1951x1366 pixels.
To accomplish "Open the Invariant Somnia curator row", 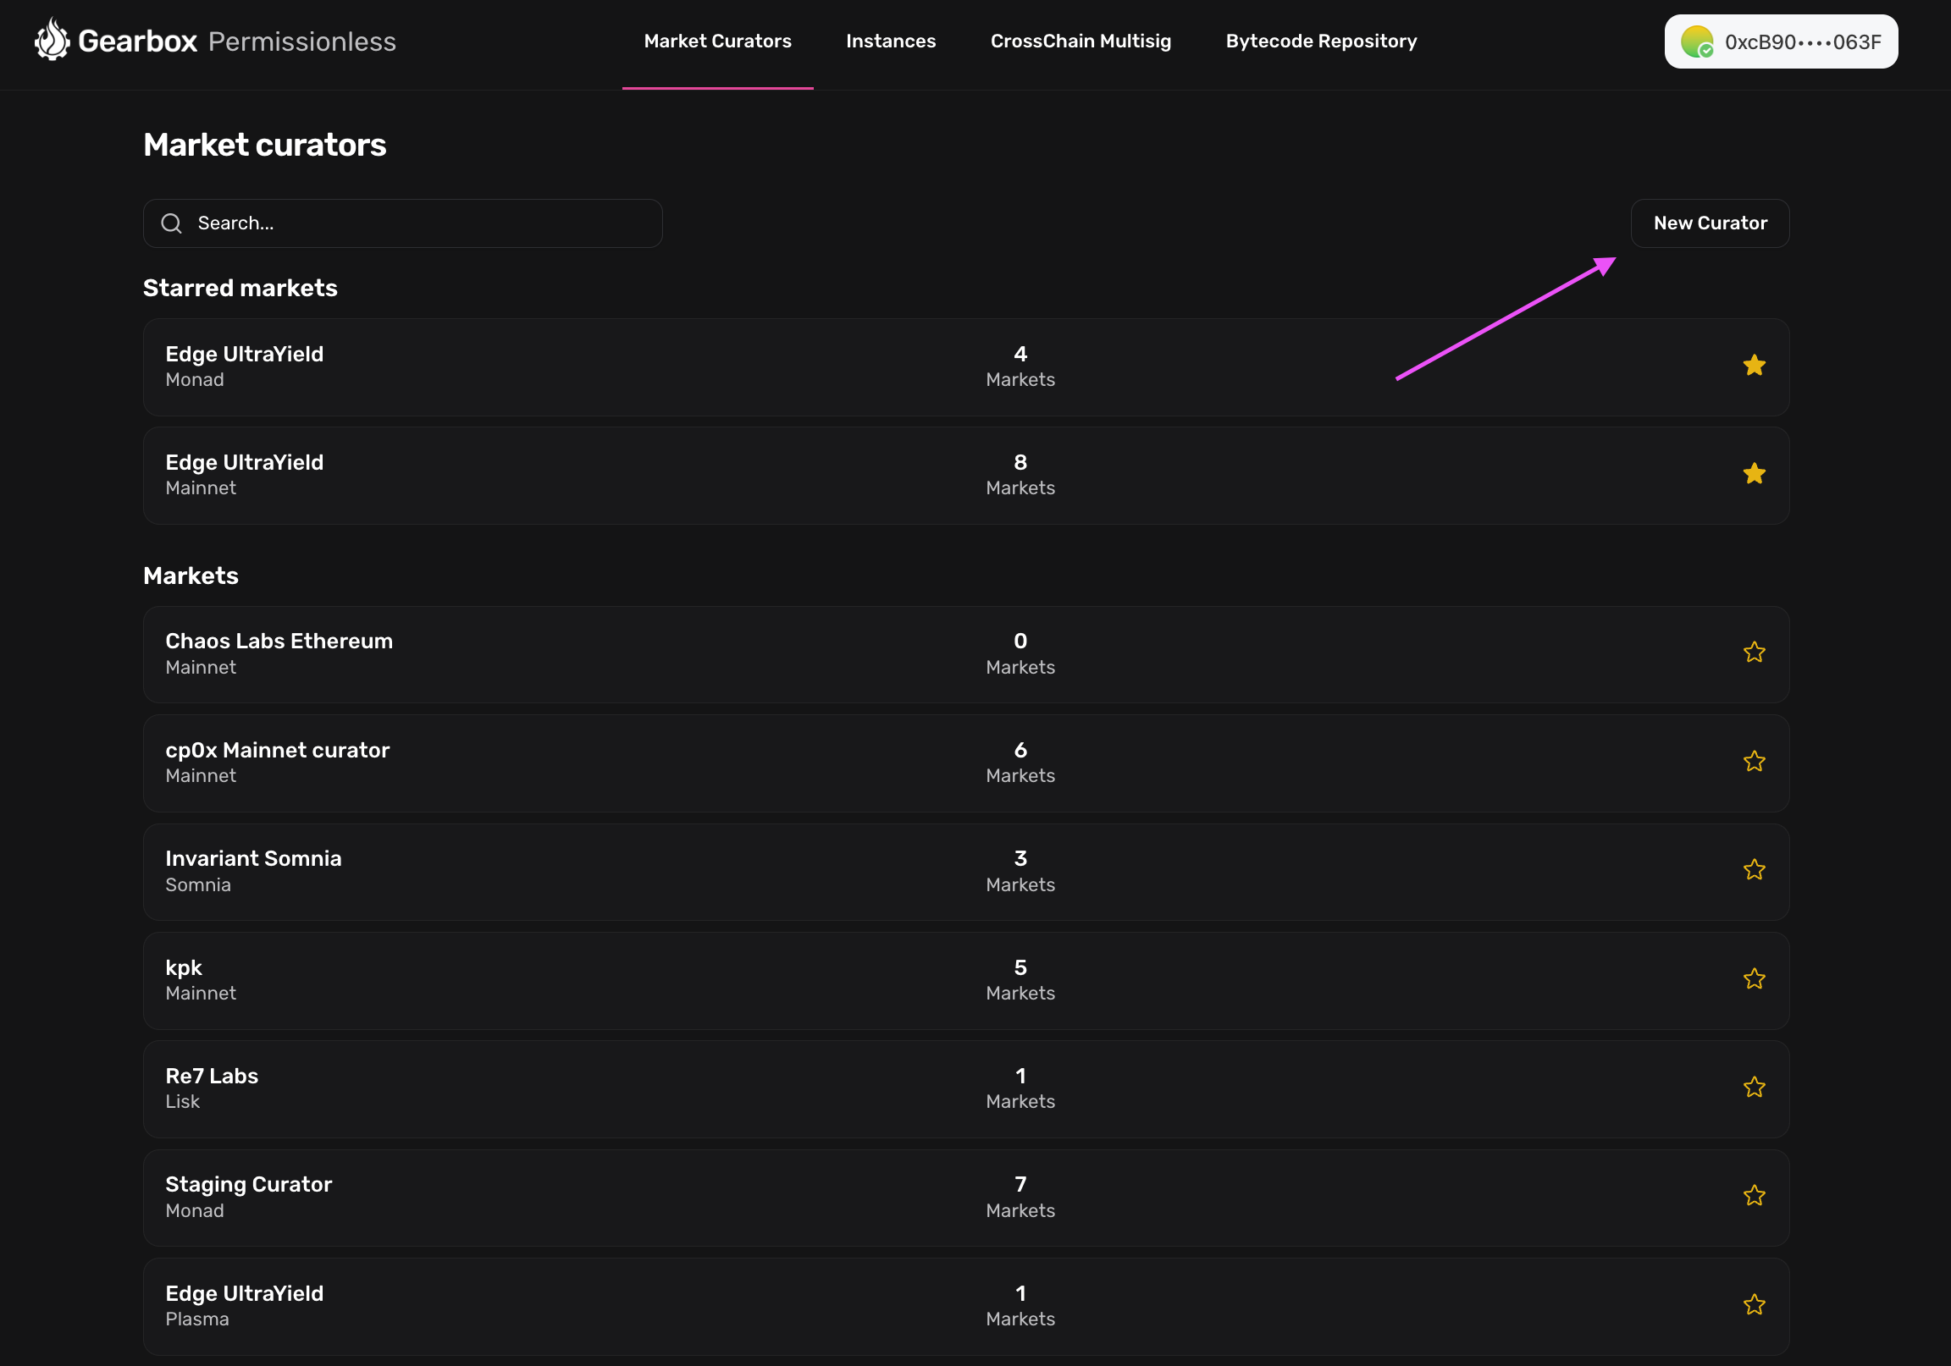I will (x=594, y=872).
